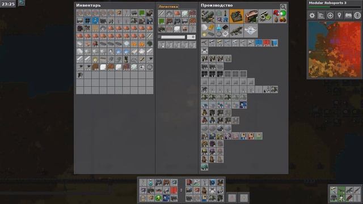
Task: Select the pipe and circuit crafting category
Action: coord(265,16)
